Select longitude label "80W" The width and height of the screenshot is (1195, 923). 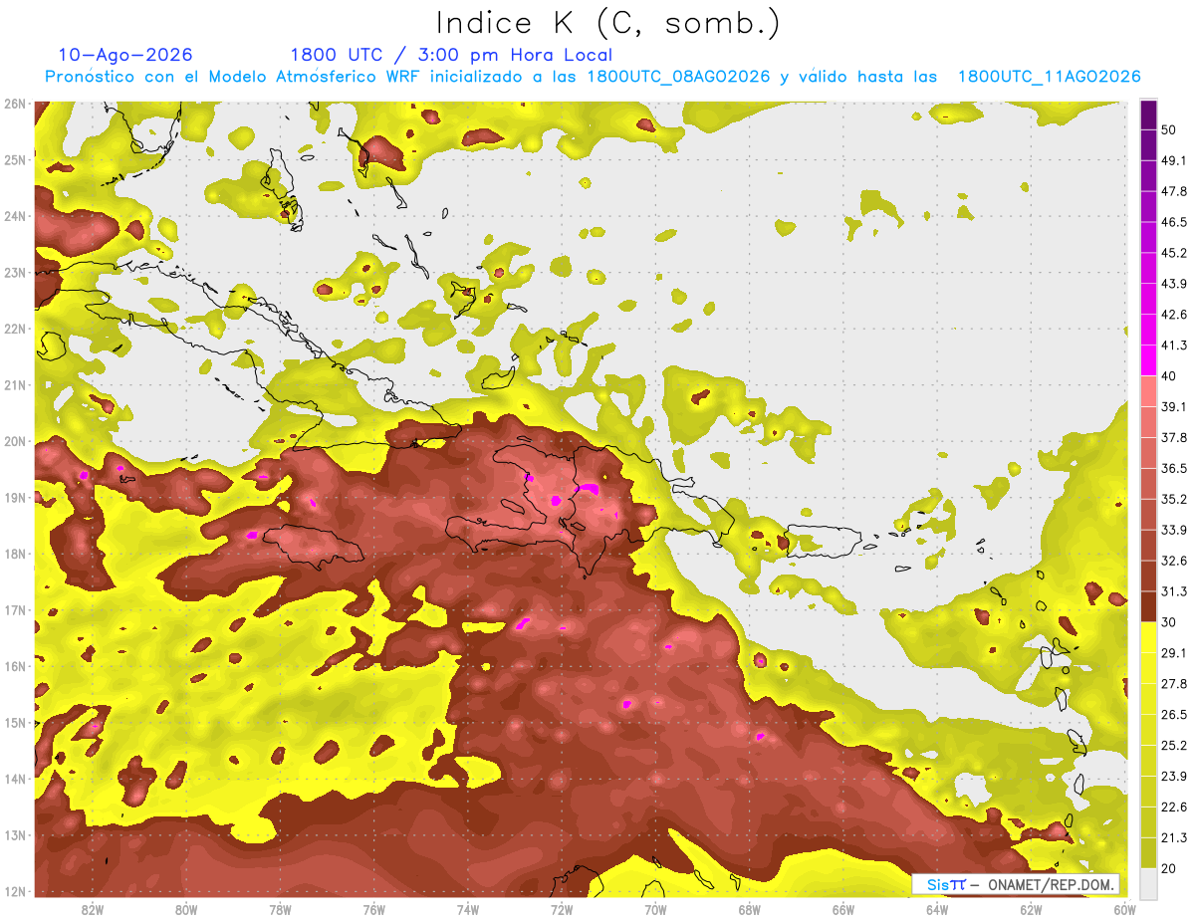click(185, 910)
